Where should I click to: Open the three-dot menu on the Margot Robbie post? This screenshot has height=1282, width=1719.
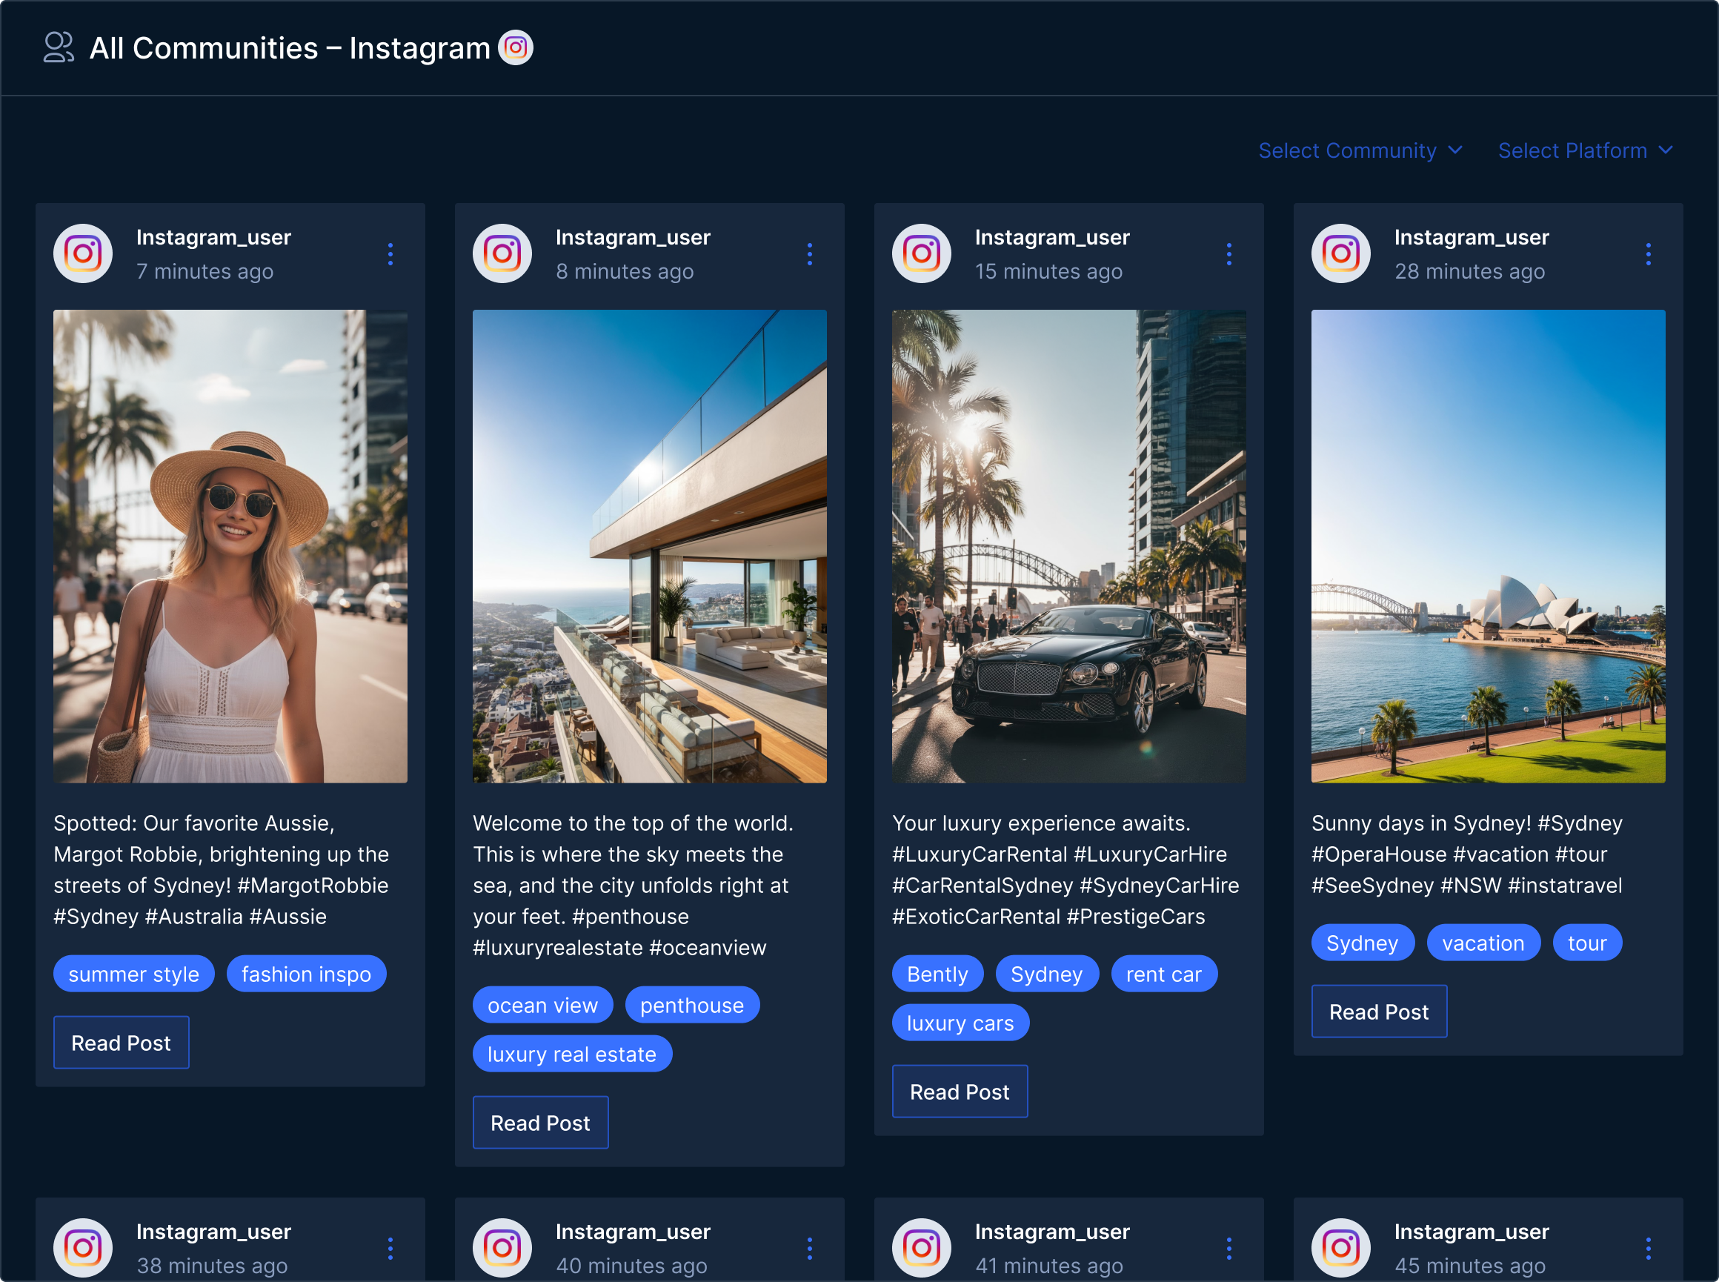[390, 253]
